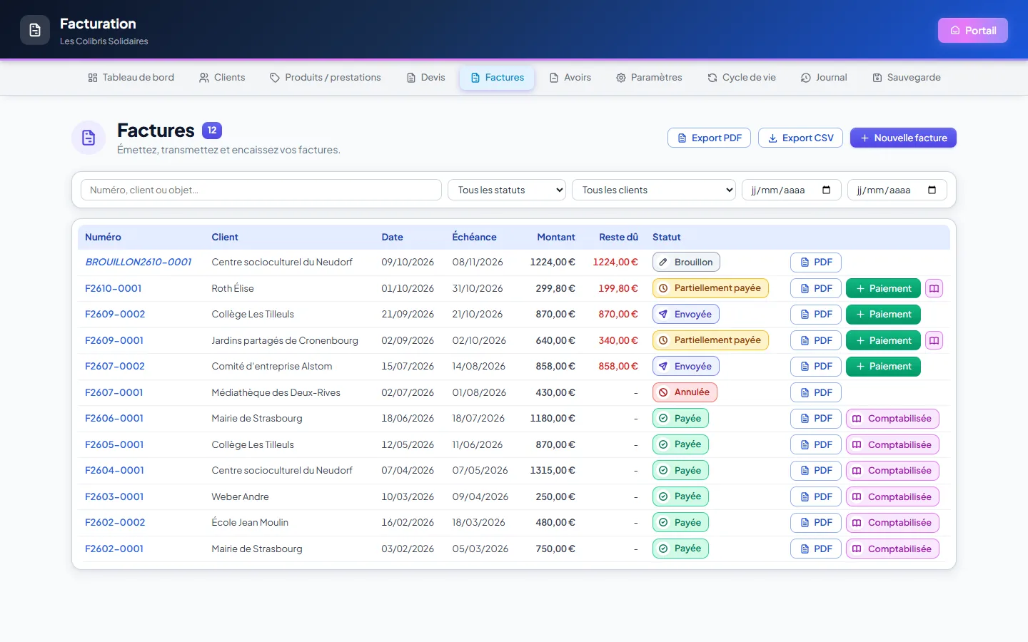Open calendar picker on second date field
1028x642 pixels.
tap(932, 190)
